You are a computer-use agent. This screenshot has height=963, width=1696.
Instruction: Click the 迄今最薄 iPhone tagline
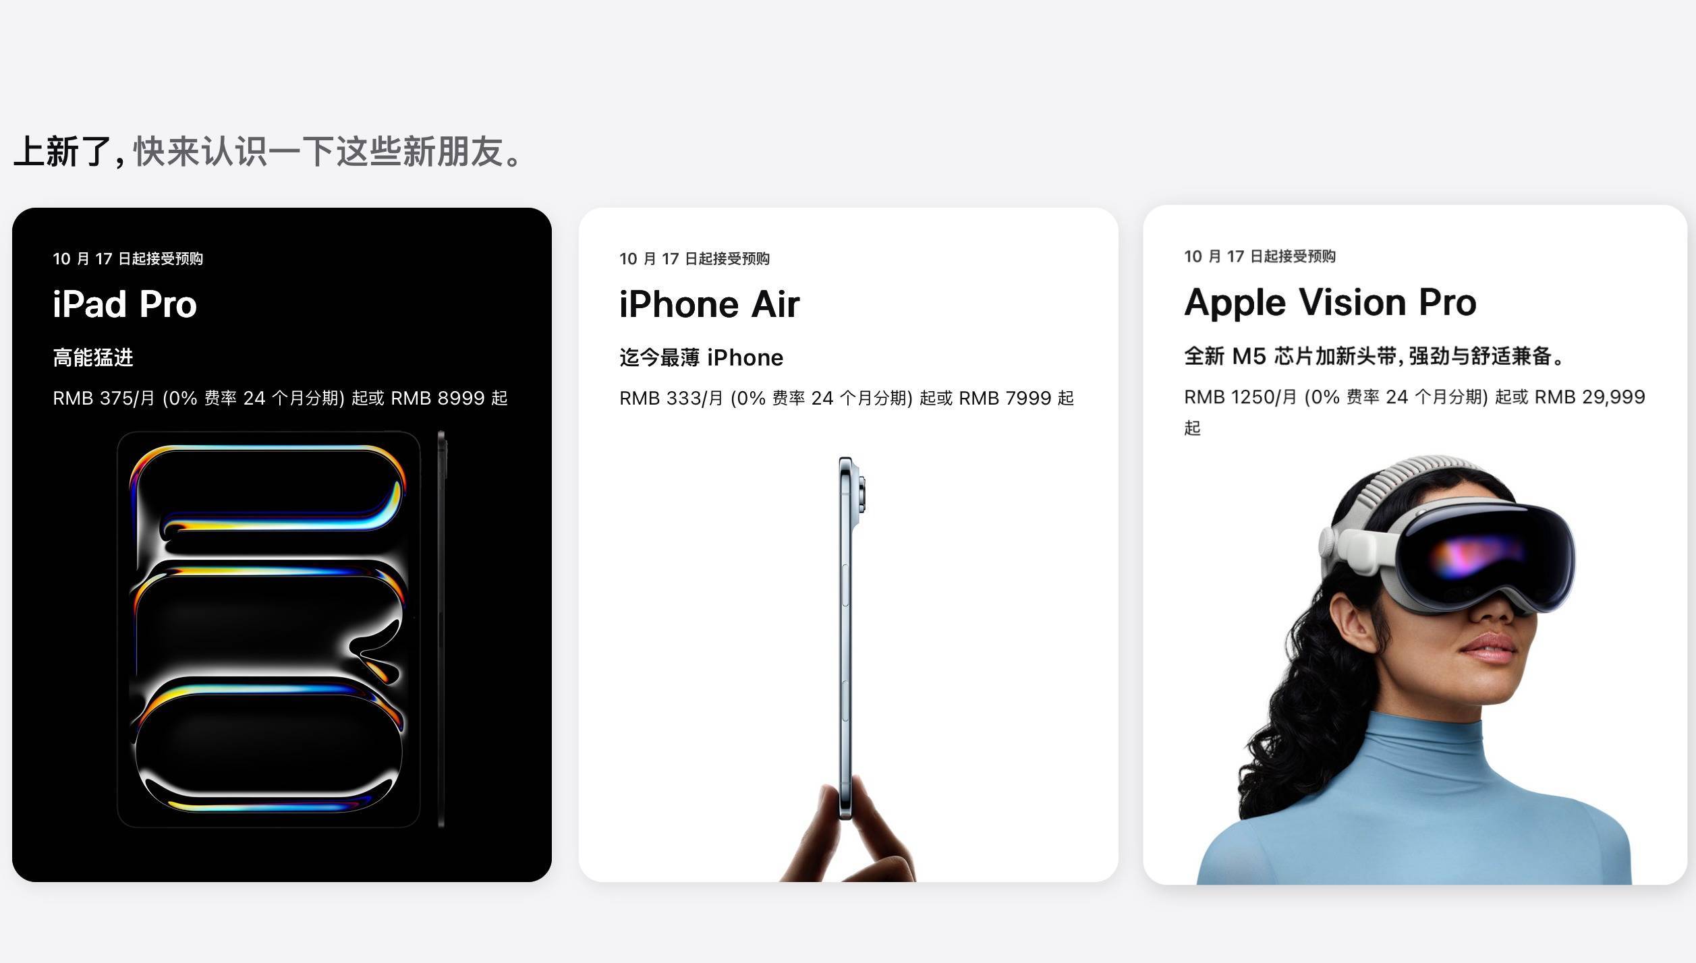[702, 357]
